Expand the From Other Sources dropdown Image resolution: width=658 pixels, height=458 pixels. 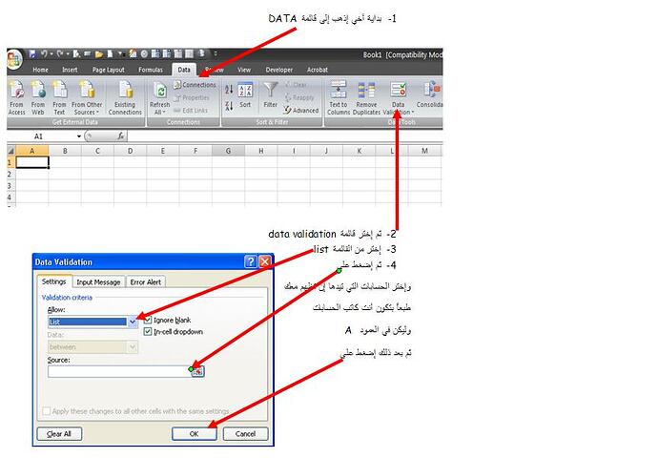(x=88, y=112)
